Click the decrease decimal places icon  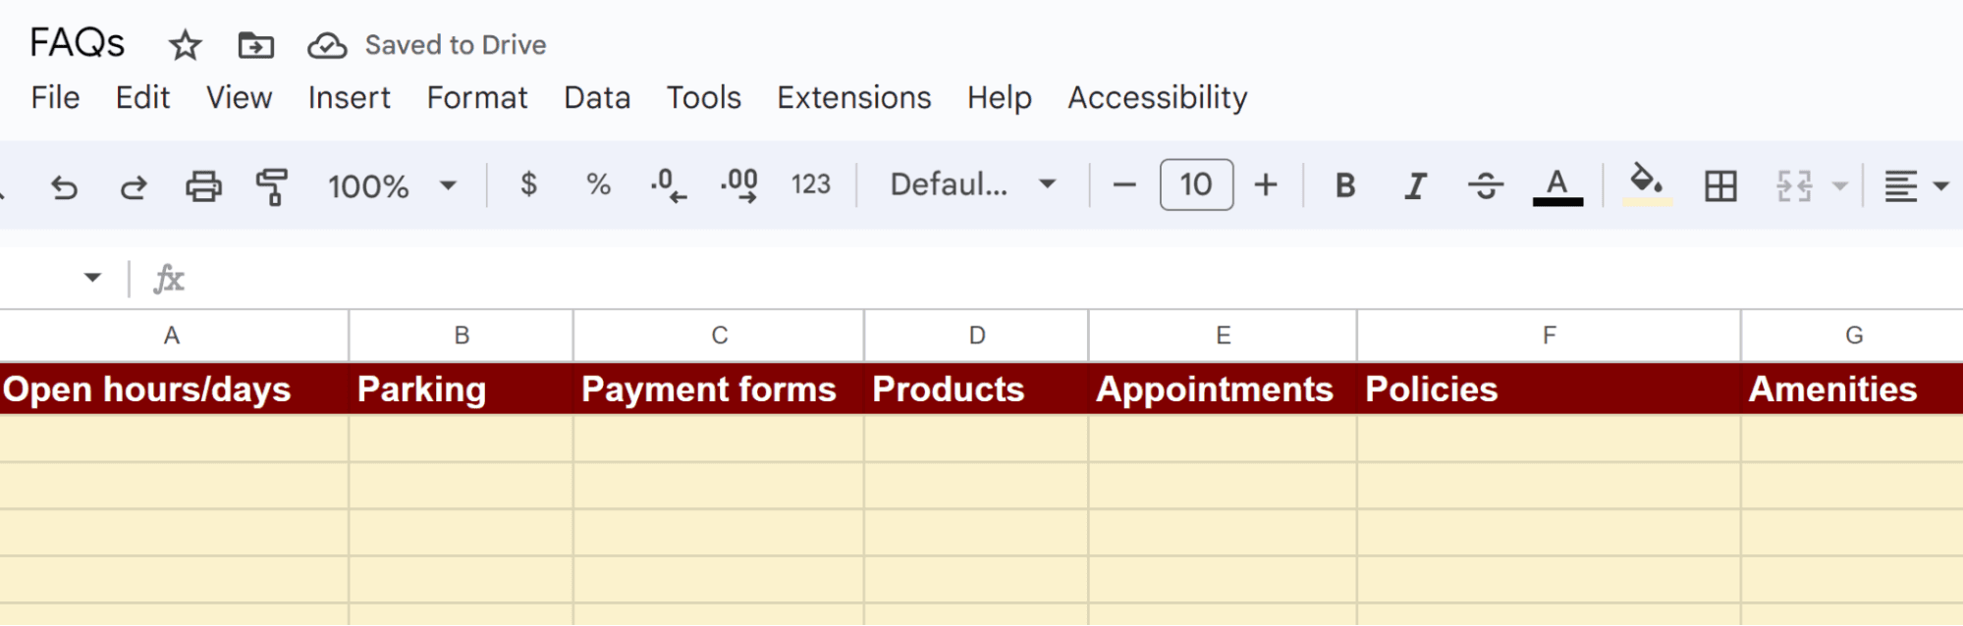click(x=669, y=184)
